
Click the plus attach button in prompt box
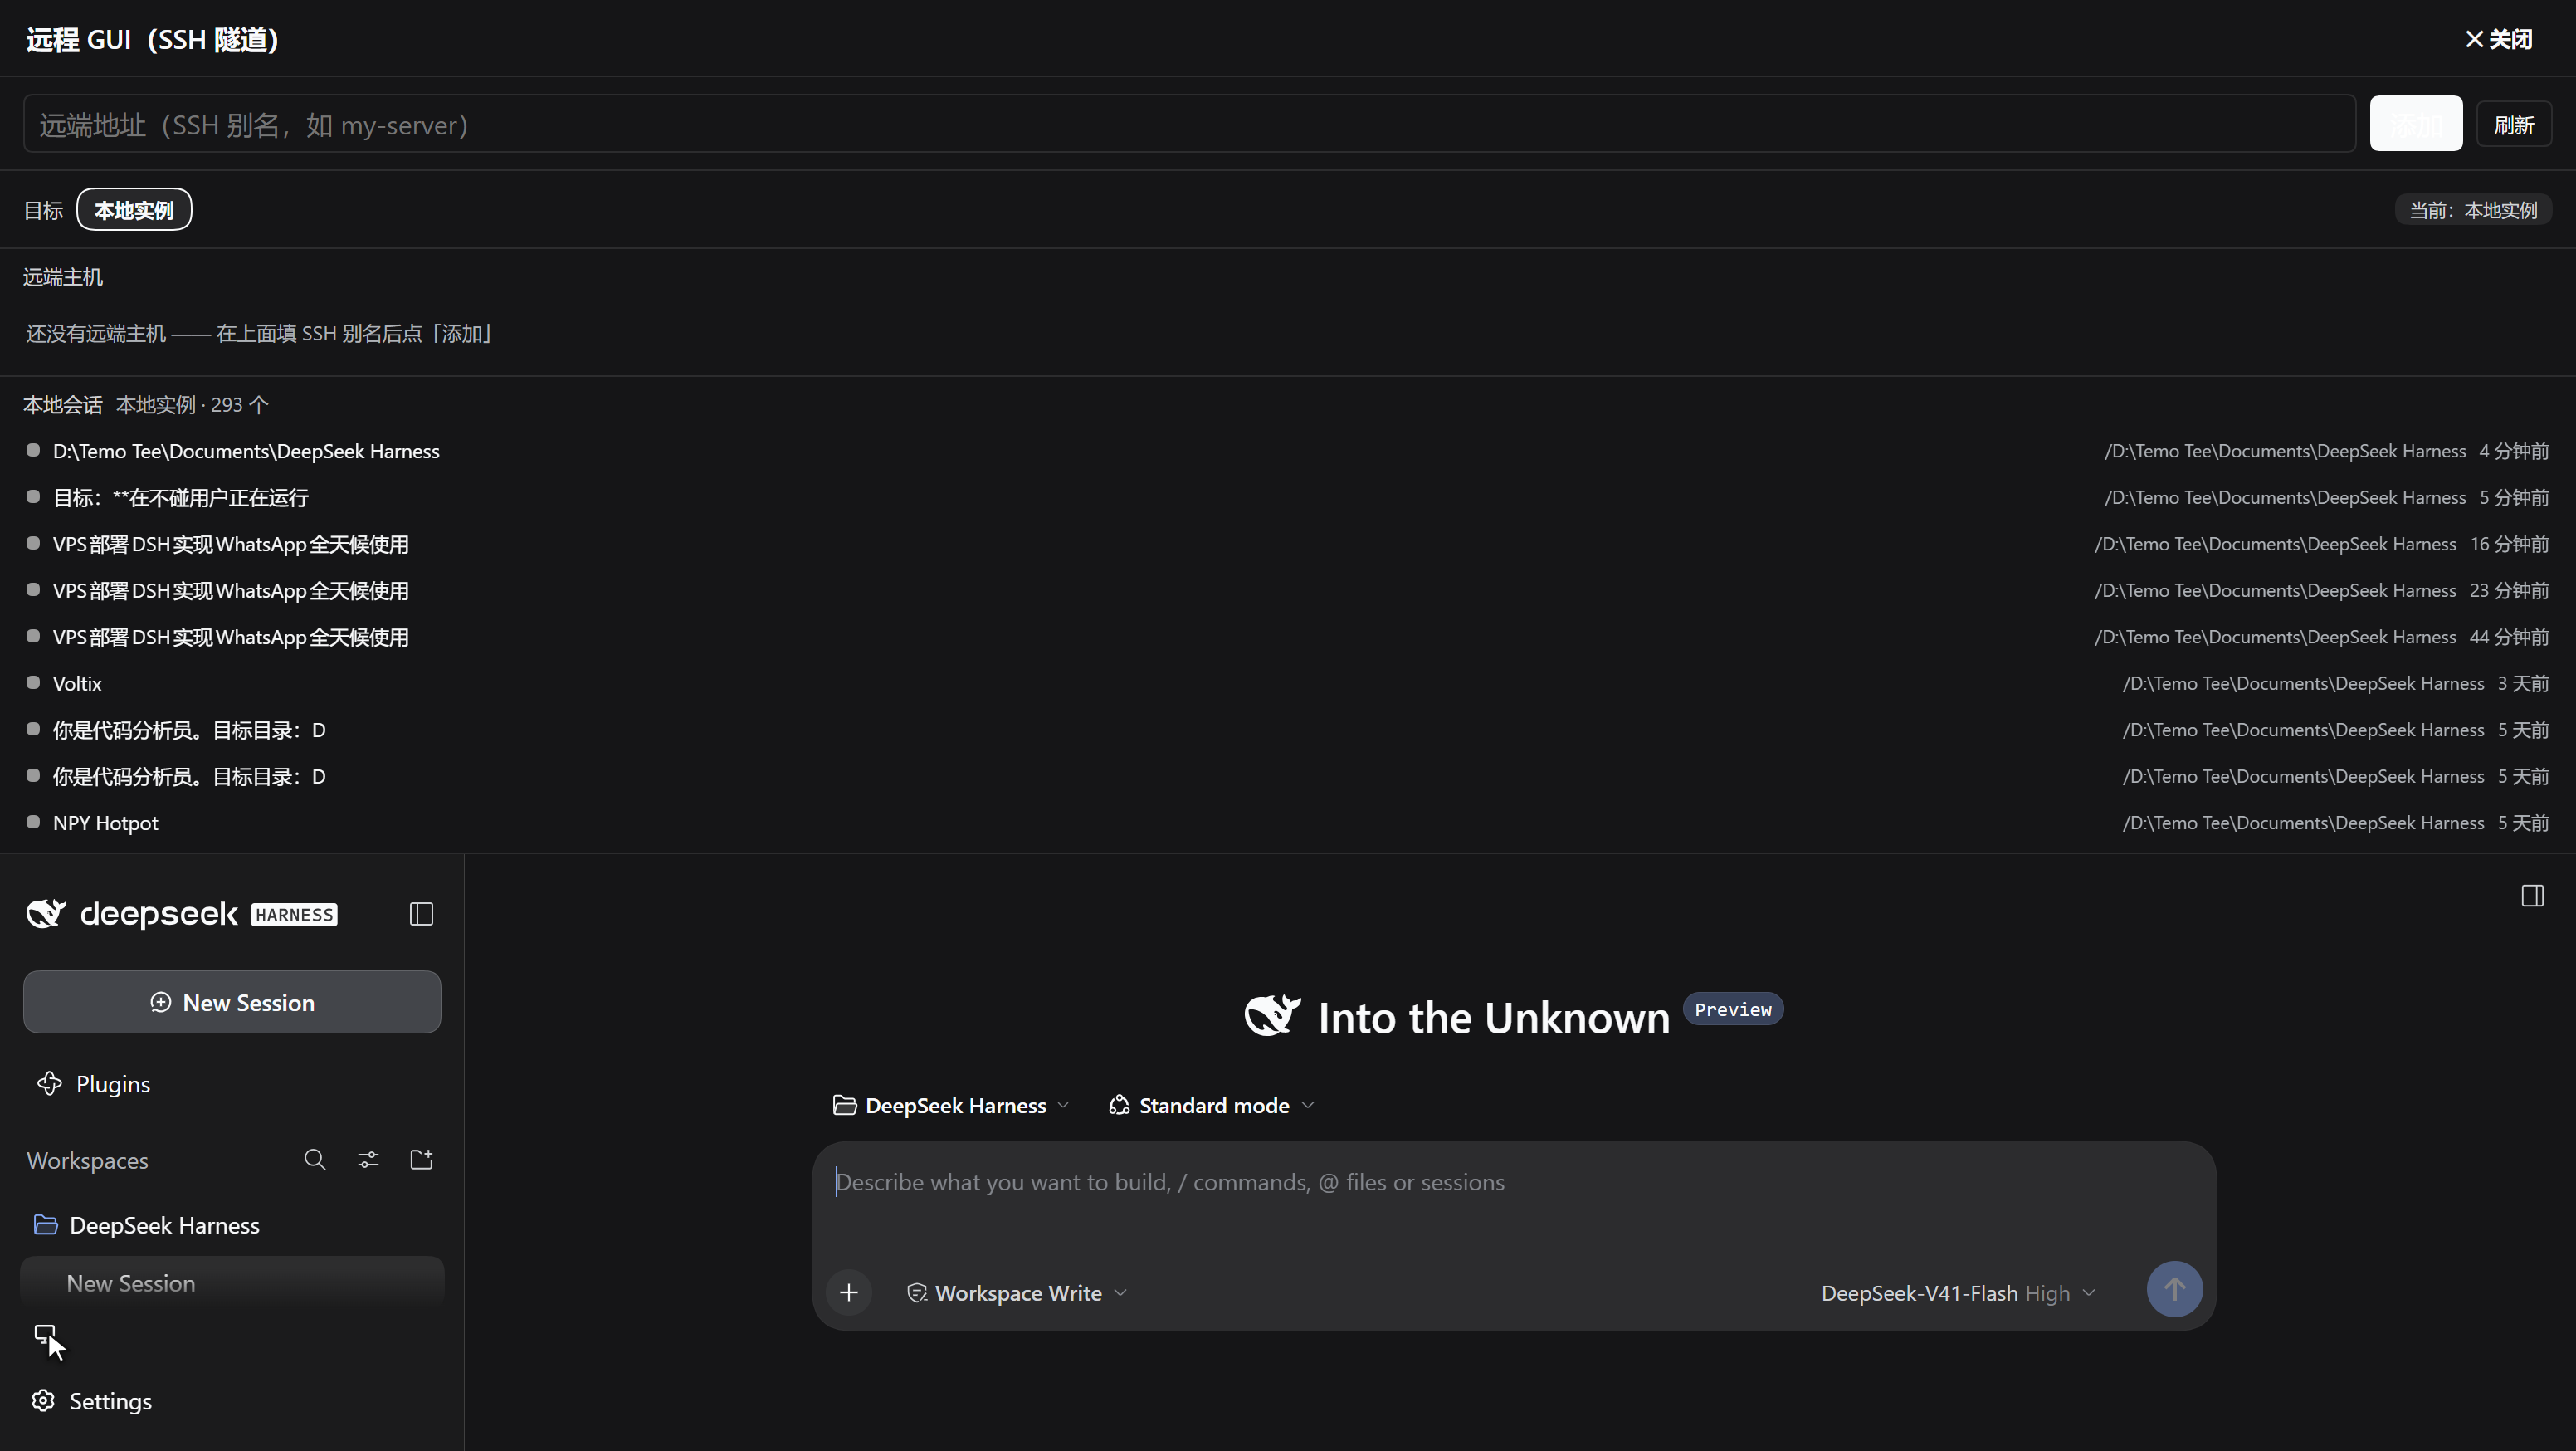click(849, 1293)
